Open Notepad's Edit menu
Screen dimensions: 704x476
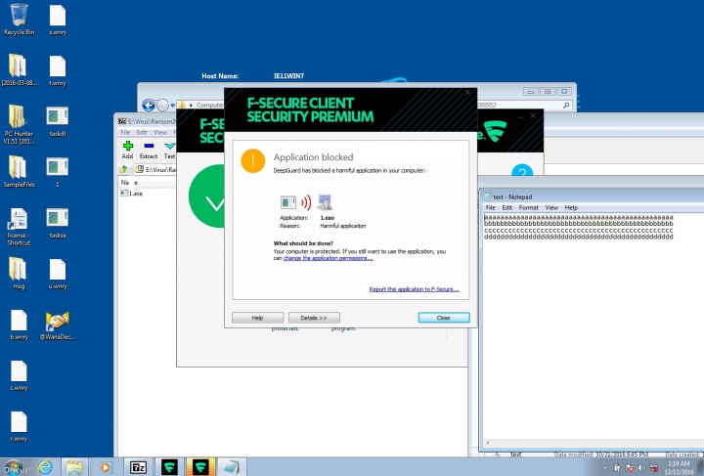(x=506, y=208)
